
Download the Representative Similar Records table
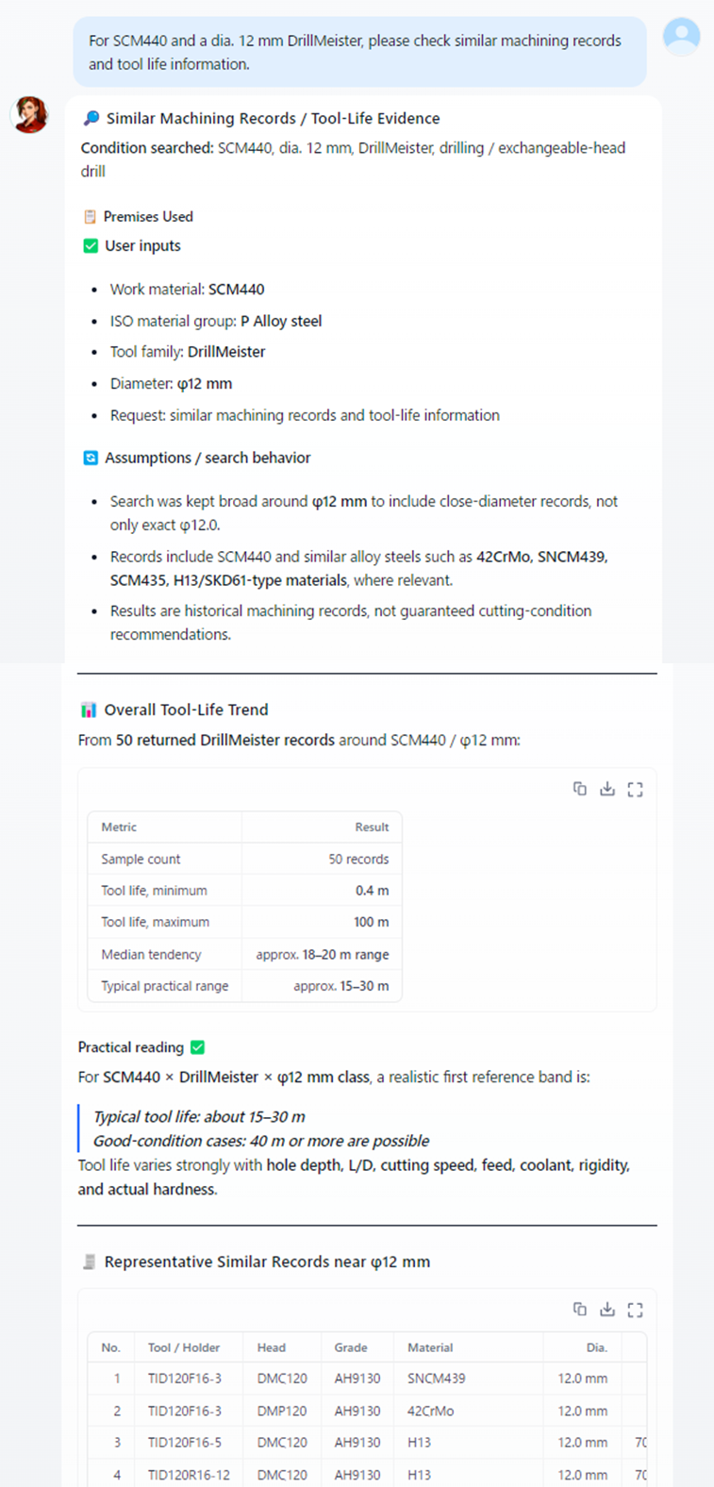(607, 1309)
